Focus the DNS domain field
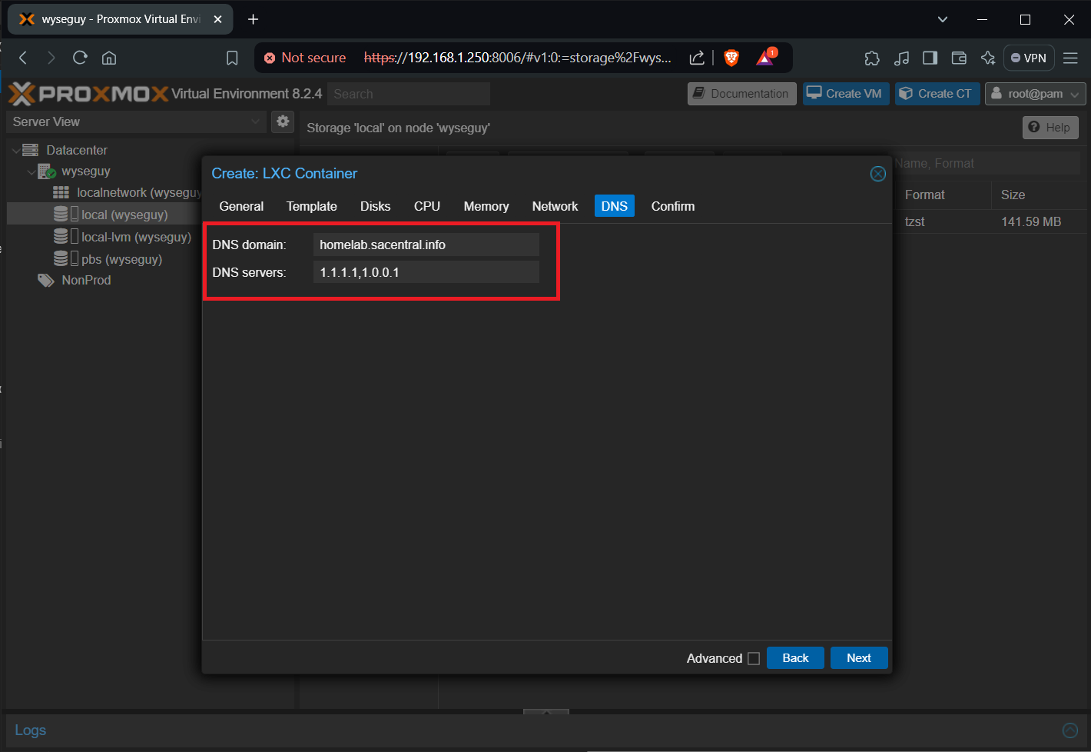The image size is (1091, 752). click(x=426, y=245)
